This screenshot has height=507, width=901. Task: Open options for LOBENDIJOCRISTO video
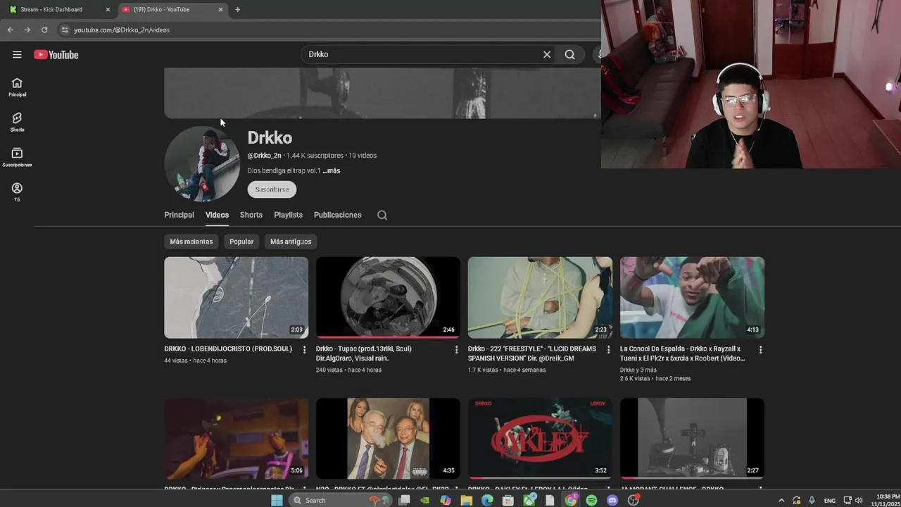coord(304,349)
